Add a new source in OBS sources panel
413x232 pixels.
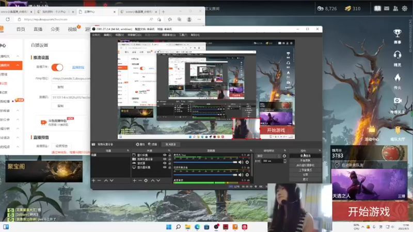(135, 180)
